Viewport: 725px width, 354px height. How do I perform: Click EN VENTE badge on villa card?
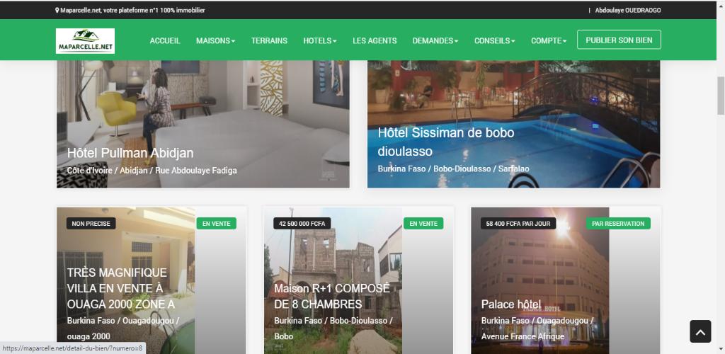pos(217,224)
